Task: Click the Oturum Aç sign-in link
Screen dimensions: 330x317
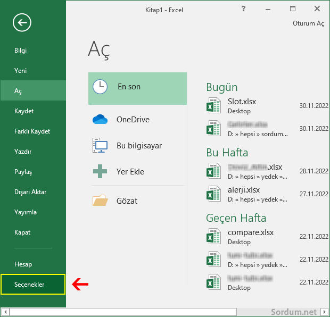Action: click(x=308, y=23)
